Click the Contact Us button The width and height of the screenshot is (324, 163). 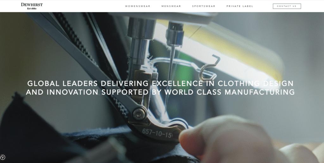[x=287, y=6]
